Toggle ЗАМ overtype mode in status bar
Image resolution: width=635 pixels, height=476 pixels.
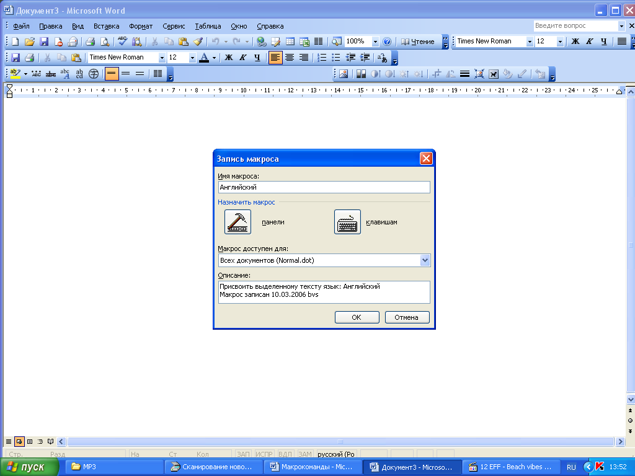point(305,454)
